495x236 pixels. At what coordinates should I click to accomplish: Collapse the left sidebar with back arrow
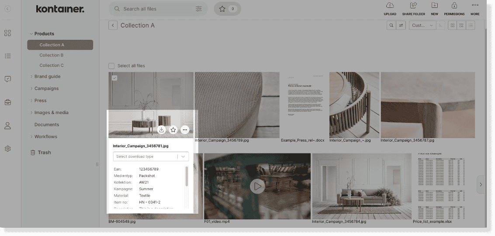7,9
